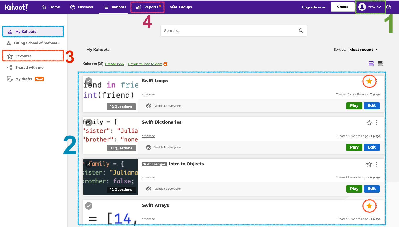This screenshot has height=227, width=399.
Task: Expand the account chevron next to Amy
Action: click(379, 7)
